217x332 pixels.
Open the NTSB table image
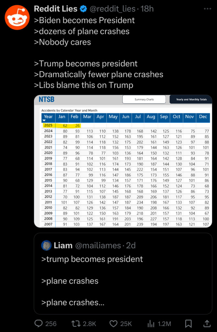[123, 161]
